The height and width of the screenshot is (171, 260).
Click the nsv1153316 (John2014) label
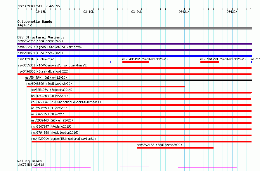[36, 59]
